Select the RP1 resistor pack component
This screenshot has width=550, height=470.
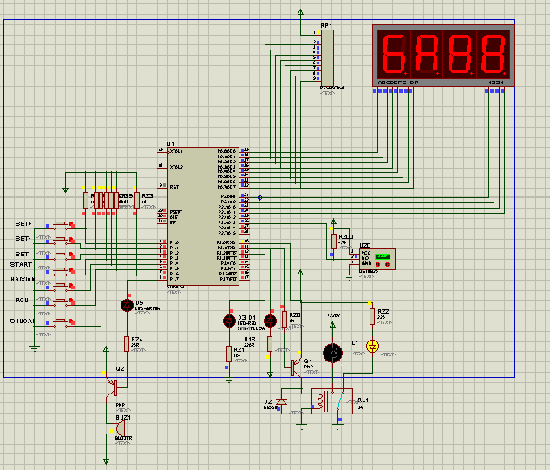point(327,57)
